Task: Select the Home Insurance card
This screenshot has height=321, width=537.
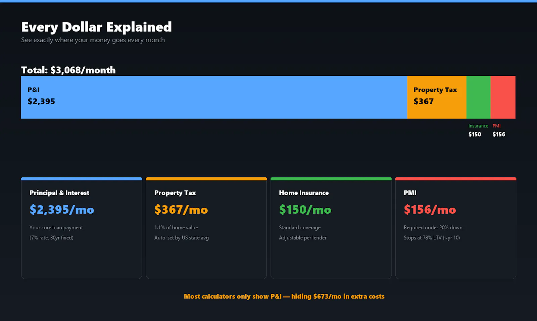Action: click(x=331, y=228)
